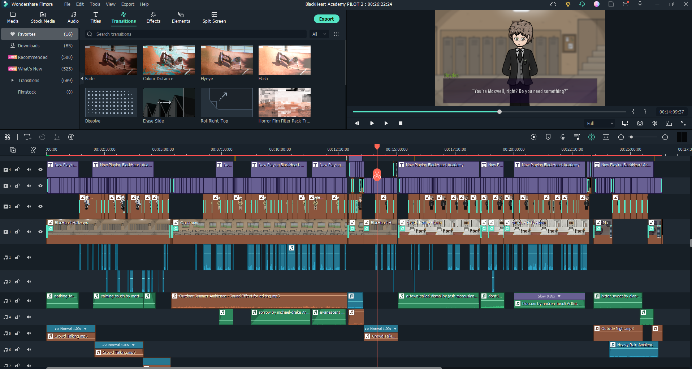Open the View menu
The height and width of the screenshot is (369, 692).
[111, 4]
